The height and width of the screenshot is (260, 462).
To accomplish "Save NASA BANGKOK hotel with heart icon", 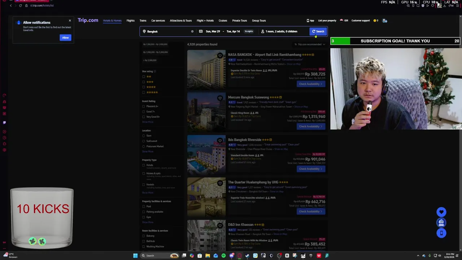I will tap(220, 56).
